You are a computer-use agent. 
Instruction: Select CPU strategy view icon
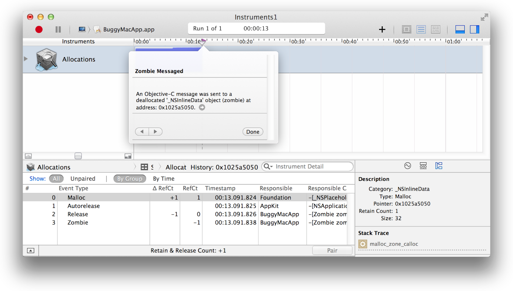click(407, 29)
